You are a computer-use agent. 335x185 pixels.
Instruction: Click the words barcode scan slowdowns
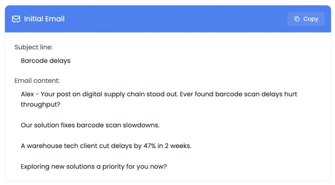118,125
